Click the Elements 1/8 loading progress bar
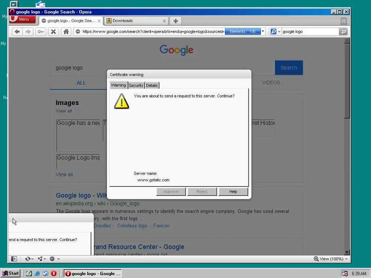The image size is (371, 278). point(242,31)
